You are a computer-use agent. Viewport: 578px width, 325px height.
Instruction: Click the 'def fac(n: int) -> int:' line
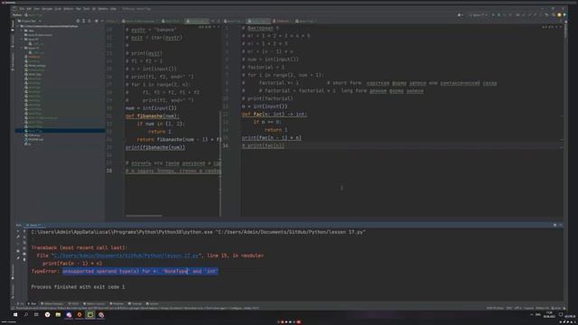click(x=275, y=115)
